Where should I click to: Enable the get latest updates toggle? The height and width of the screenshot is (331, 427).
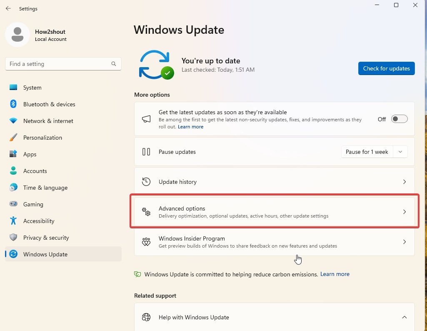click(x=400, y=119)
